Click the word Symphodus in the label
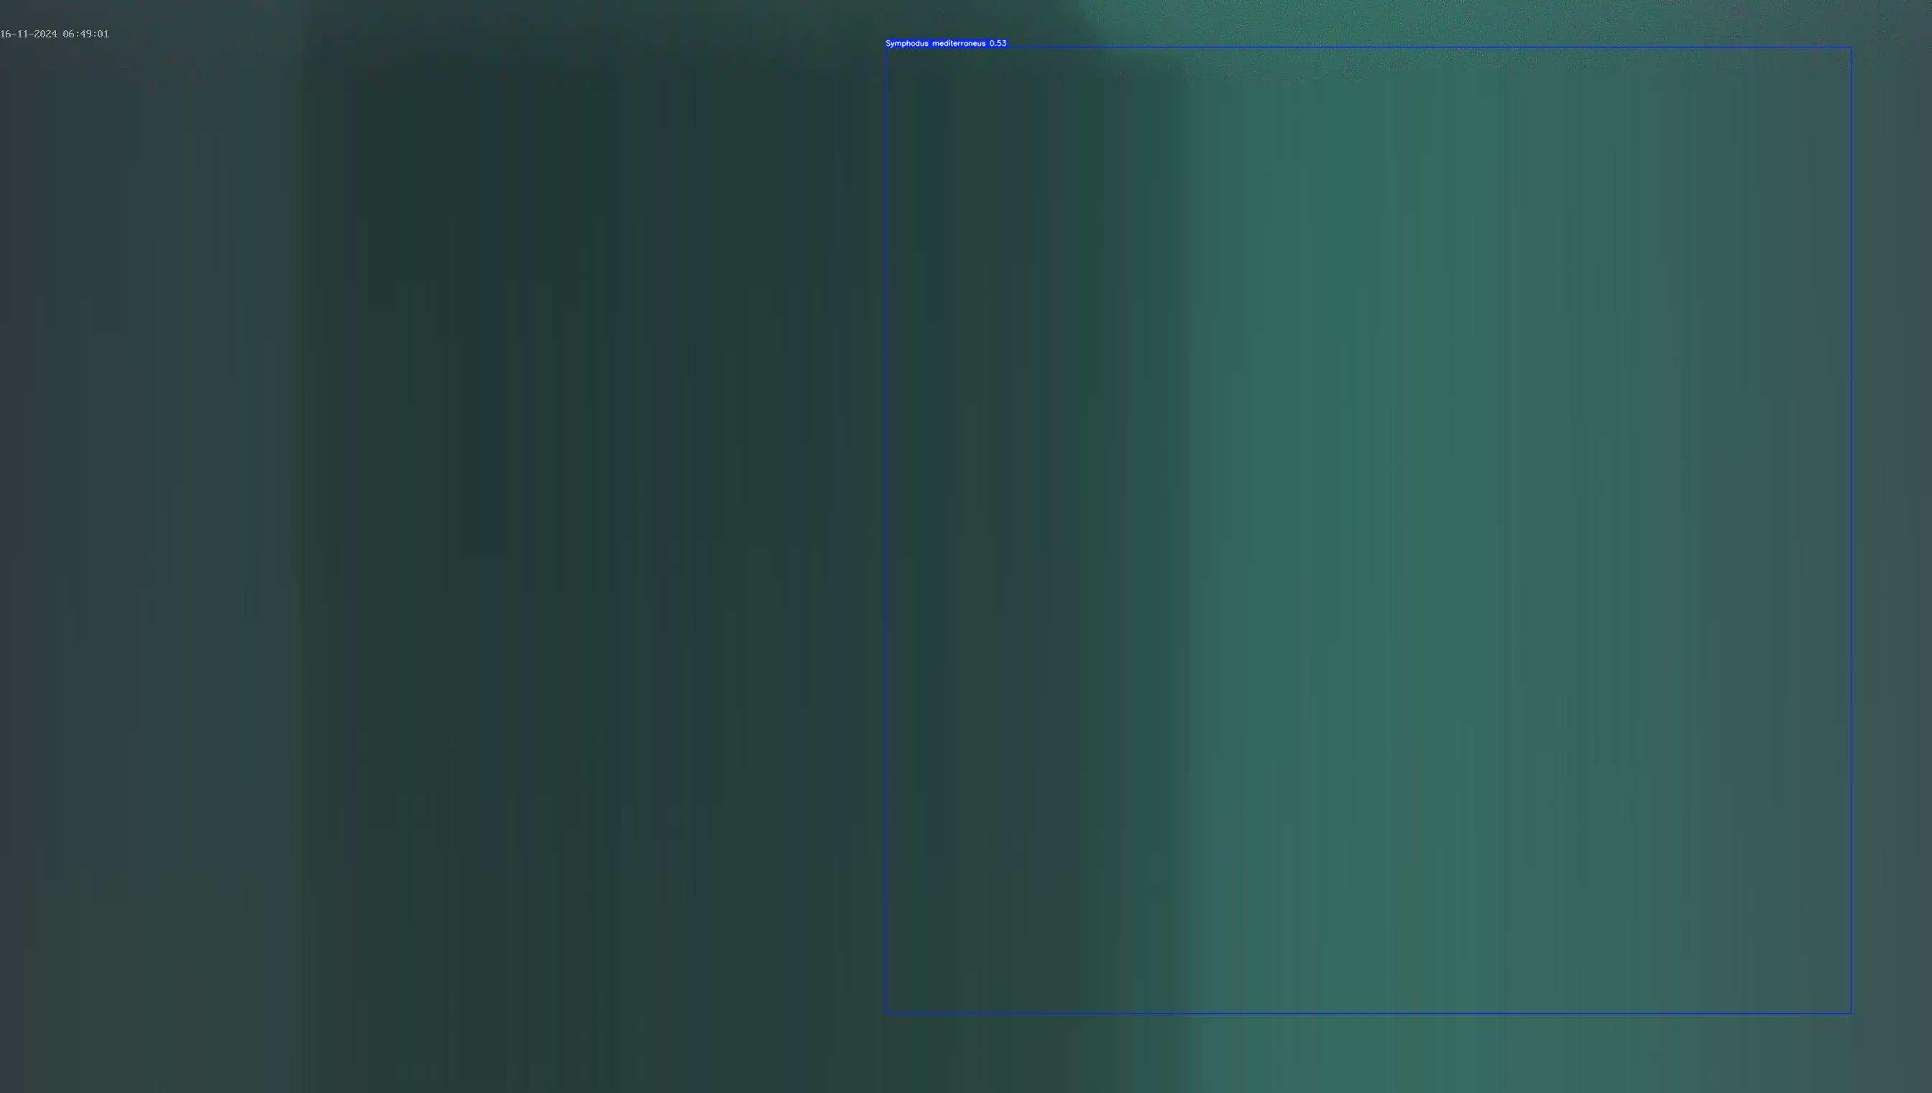The height and width of the screenshot is (1093, 1932). click(906, 44)
